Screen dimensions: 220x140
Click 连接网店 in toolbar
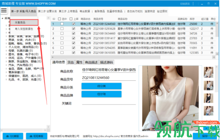[150, 11]
